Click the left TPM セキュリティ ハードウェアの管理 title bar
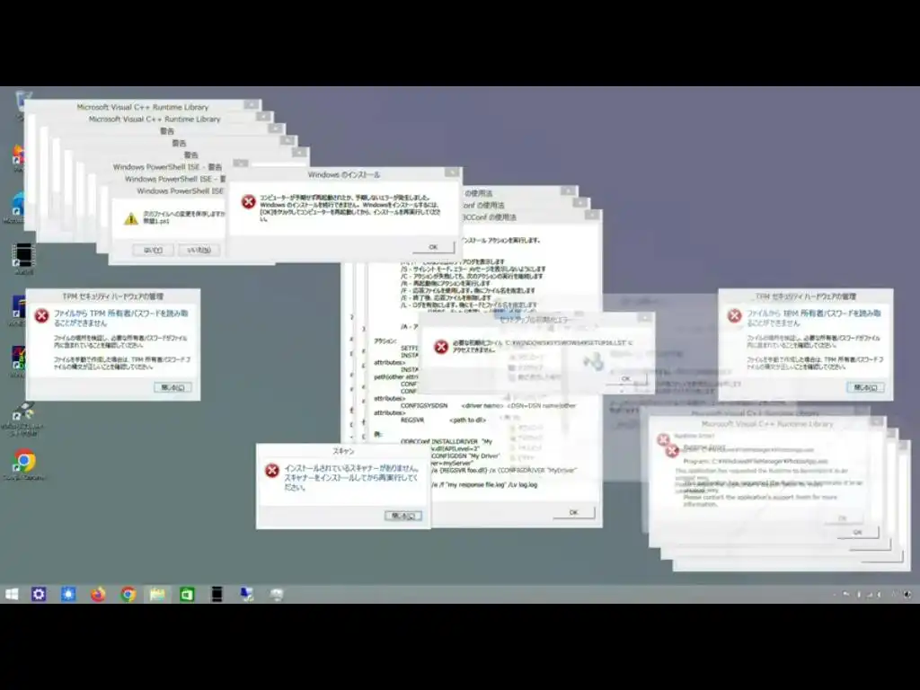 (112, 296)
